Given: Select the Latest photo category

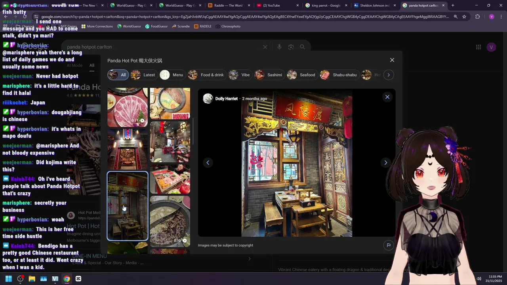Looking at the screenshot, I should coord(143,75).
